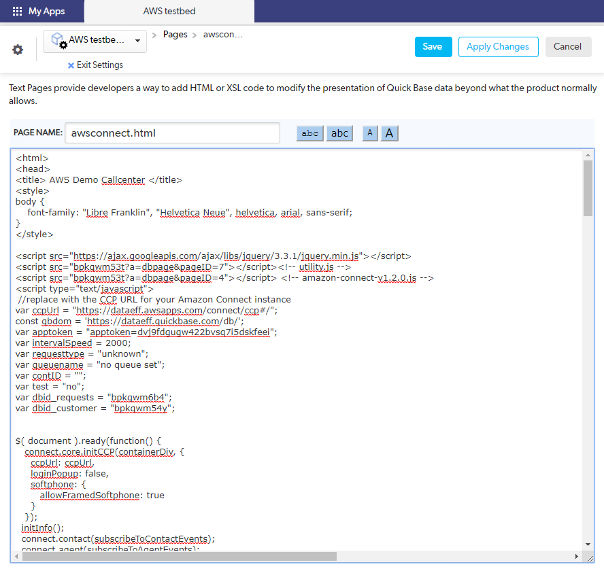Select the larger abc font style button
This screenshot has height=571, width=604.
pyautogui.click(x=339, y=133)
